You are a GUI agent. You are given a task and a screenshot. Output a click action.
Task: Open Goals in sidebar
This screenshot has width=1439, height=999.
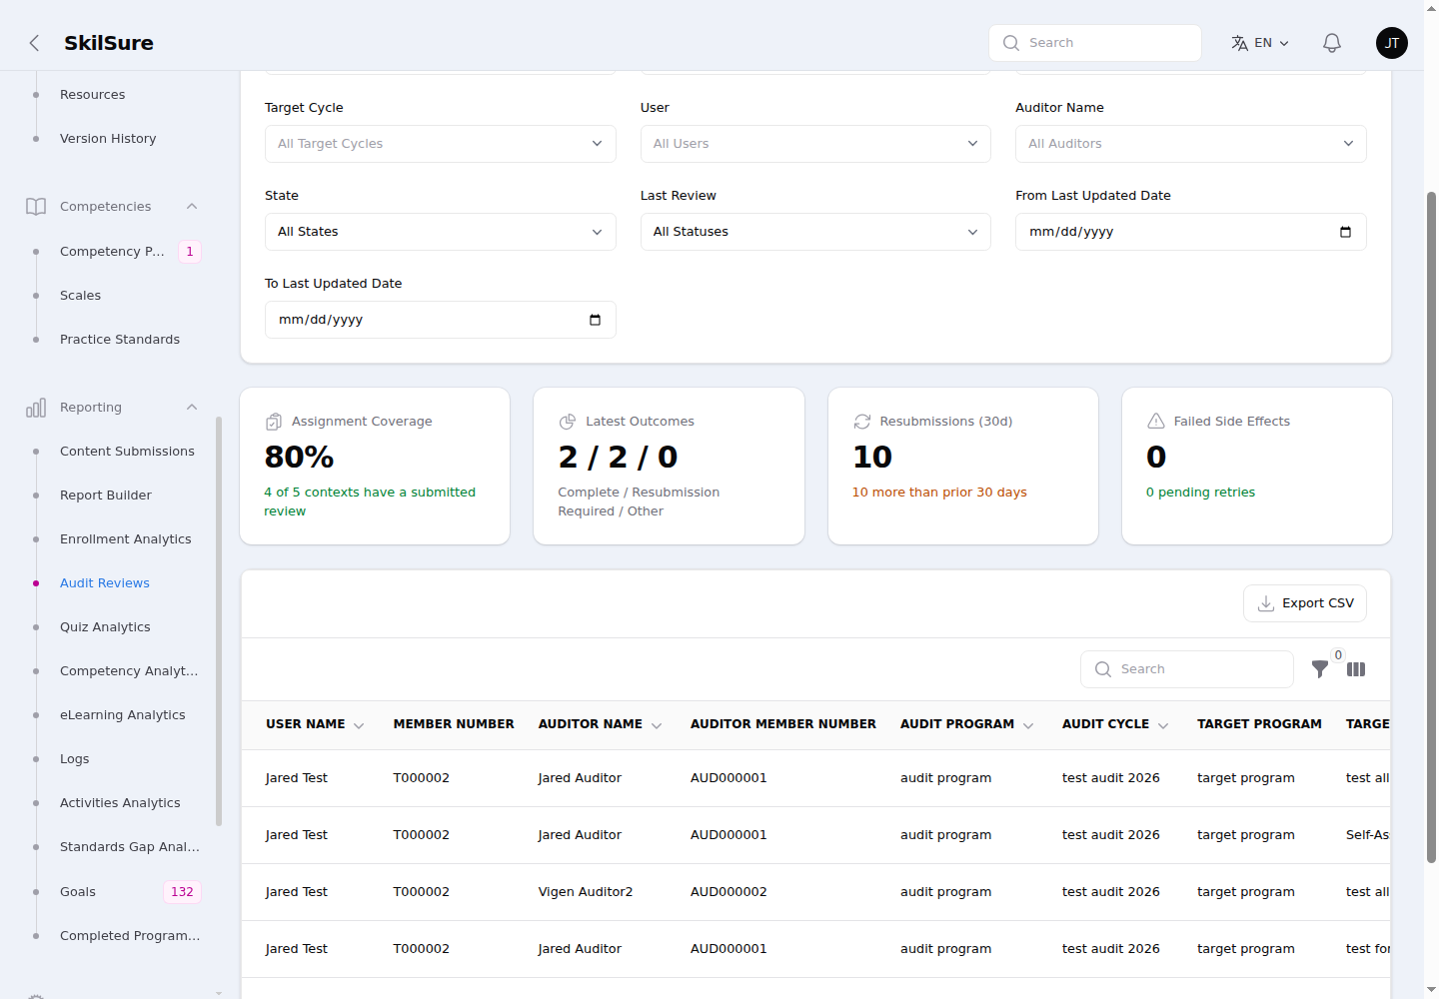pyautogui.click(x=78, y=892)
